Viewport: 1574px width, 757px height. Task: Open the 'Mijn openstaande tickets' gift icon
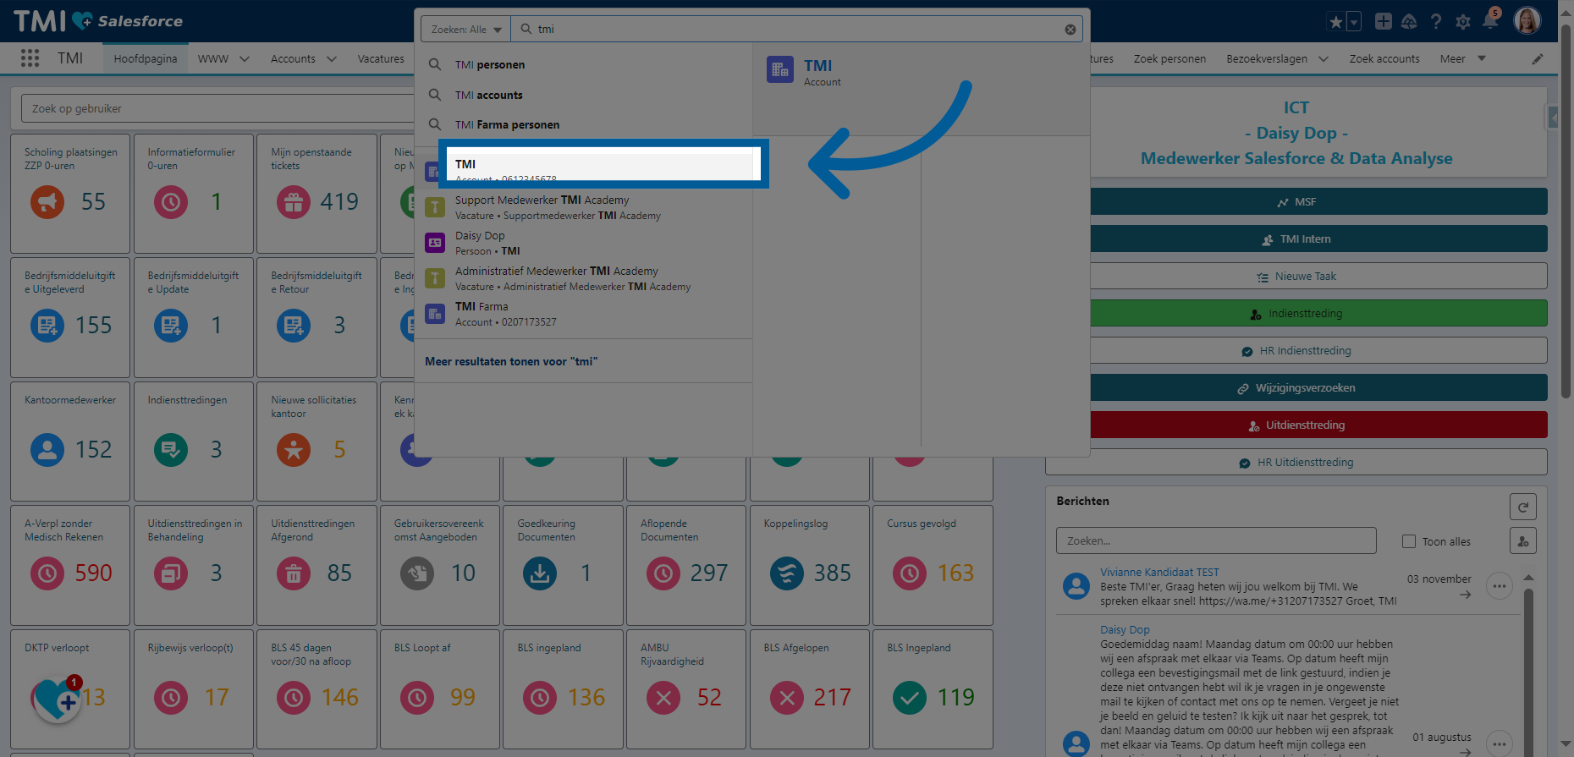294,202
